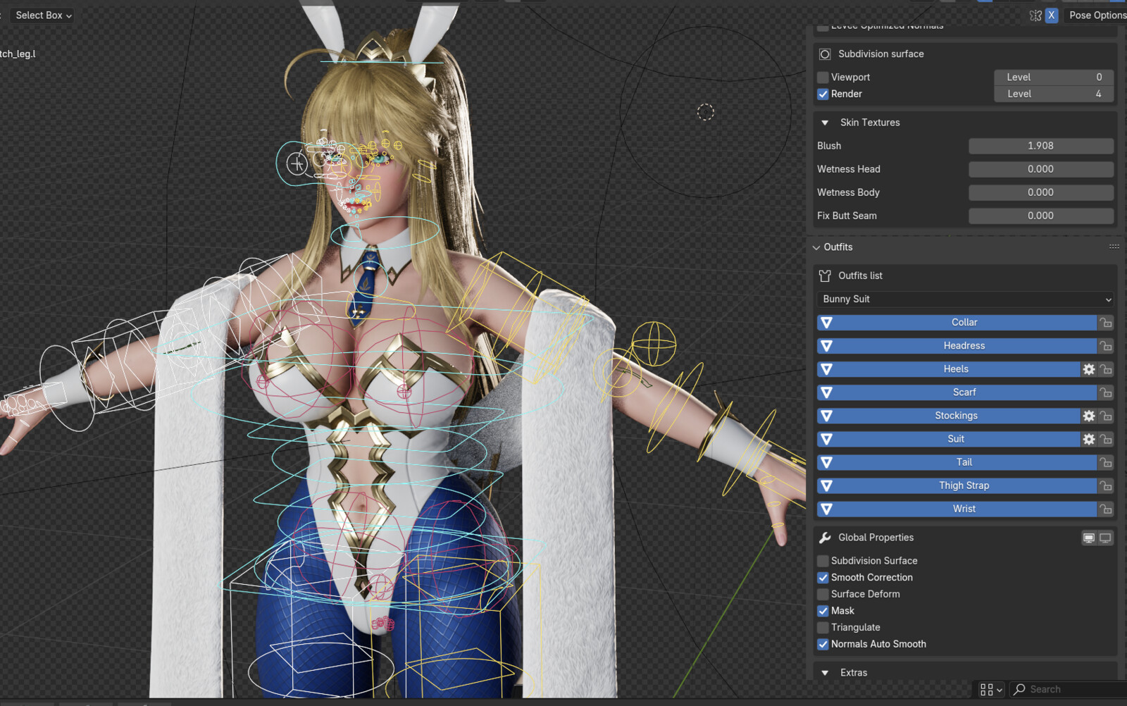The width and height of the screenshot is (1127, 706).
Task: Open the viewport display mode grid icon
Action: (989, 689)
